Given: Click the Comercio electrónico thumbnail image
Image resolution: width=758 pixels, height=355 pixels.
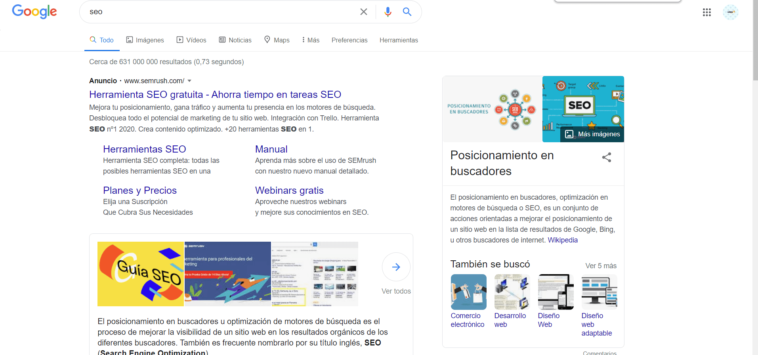Looking at the screenshot, I should [469, 292].
